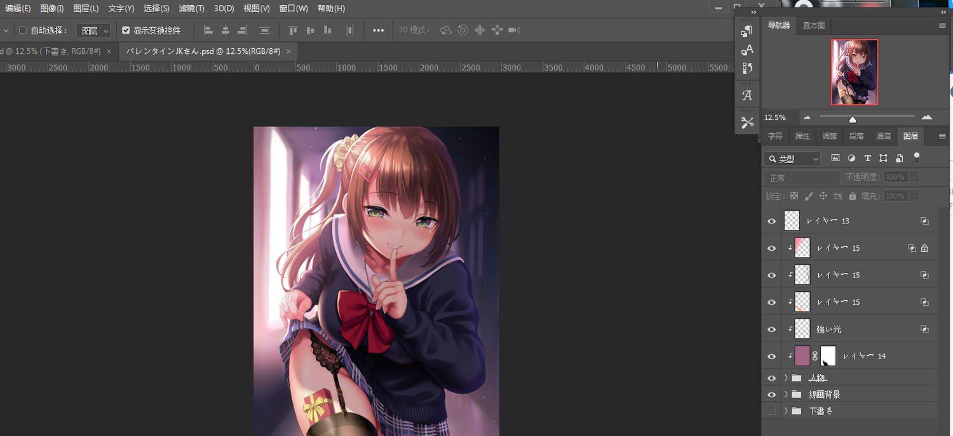953x436 pixels.
Task: Show the hidden 下書き group
Action: (x=772, y=411)
